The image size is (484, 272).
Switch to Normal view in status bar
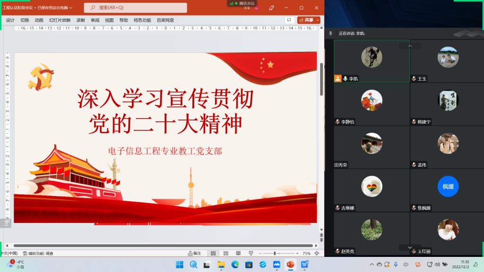coord(213,254)
